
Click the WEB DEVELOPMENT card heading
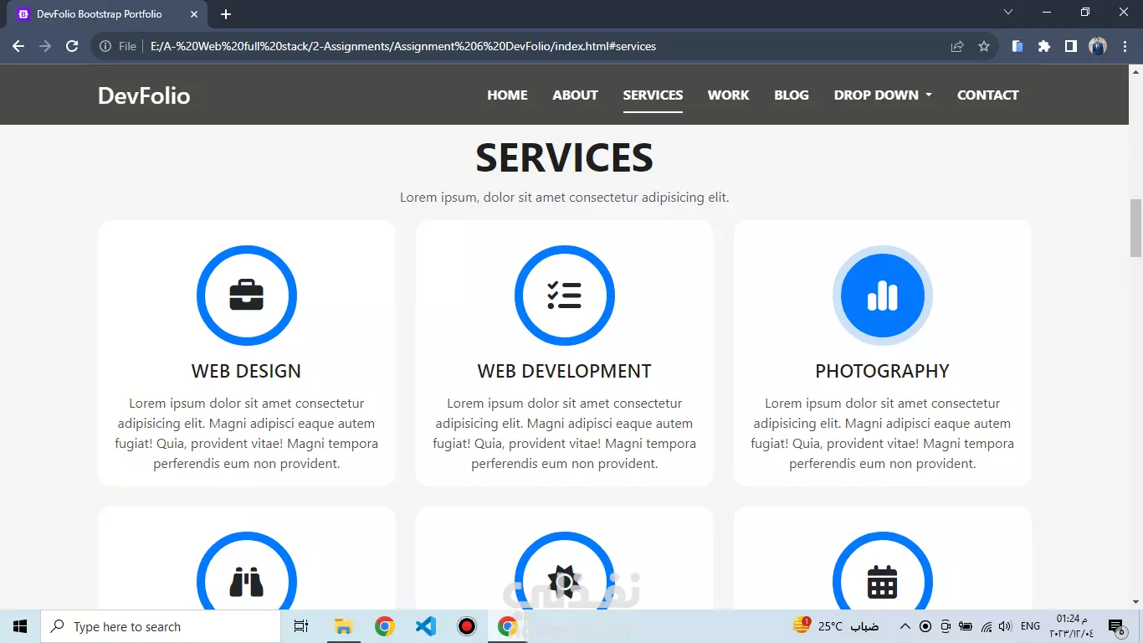point(564,371)
